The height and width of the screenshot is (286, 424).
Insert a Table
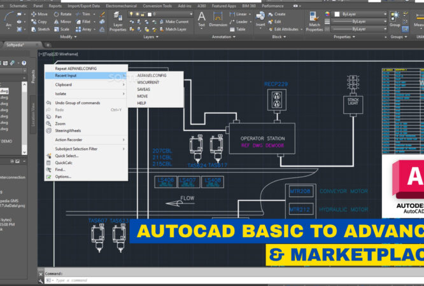coord(237,29)
